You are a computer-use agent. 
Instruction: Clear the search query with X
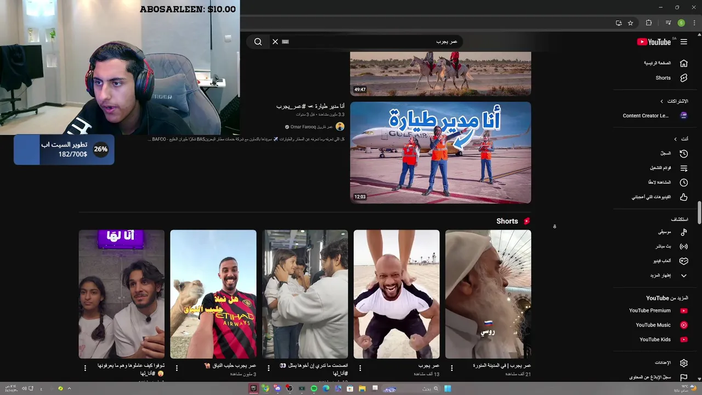click(275, 42)
